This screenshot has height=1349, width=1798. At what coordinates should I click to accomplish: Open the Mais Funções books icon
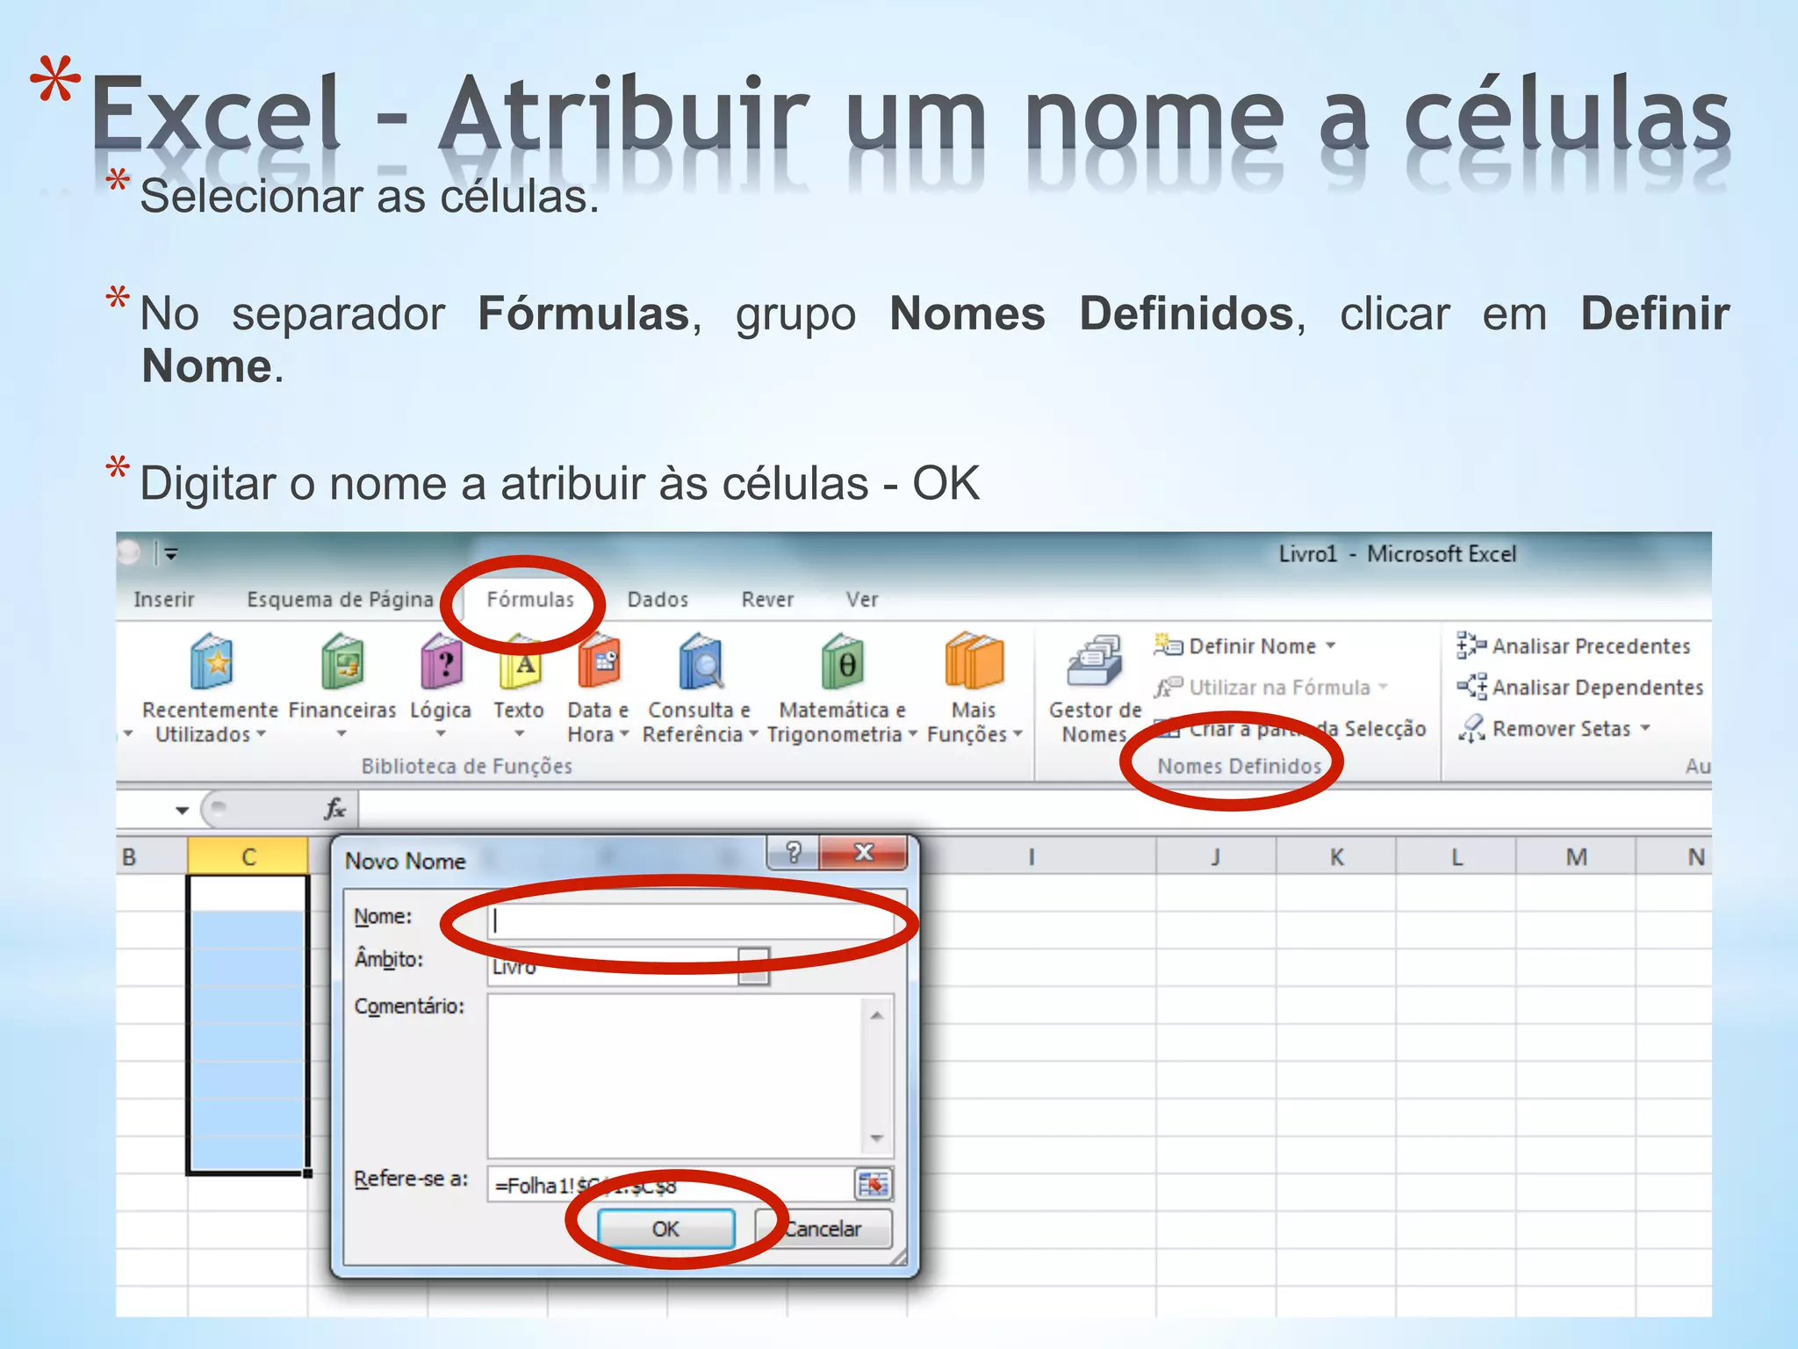[974, 661]
